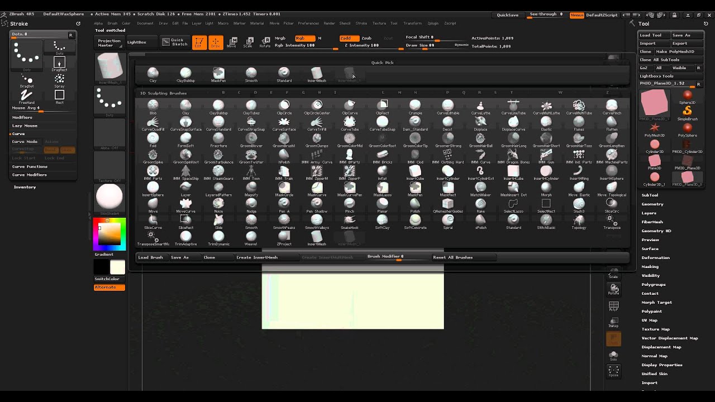The height and width of the screenshot is (402, 715).
Task: Enable the Mrgb paint mode
Action: 280,38
